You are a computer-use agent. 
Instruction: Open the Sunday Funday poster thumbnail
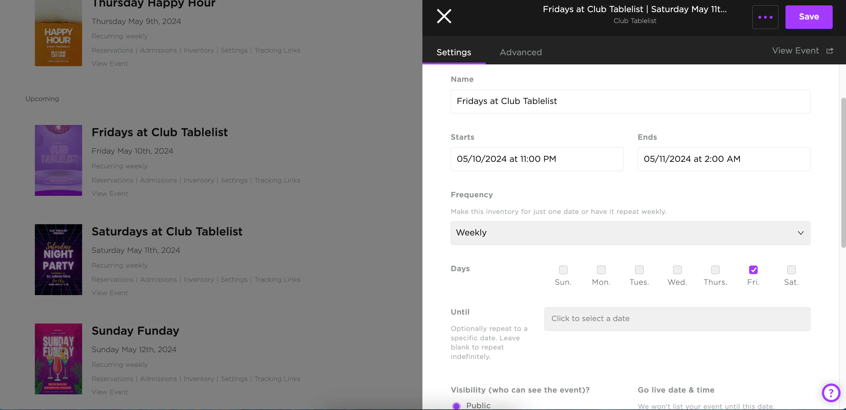[58, 359]
